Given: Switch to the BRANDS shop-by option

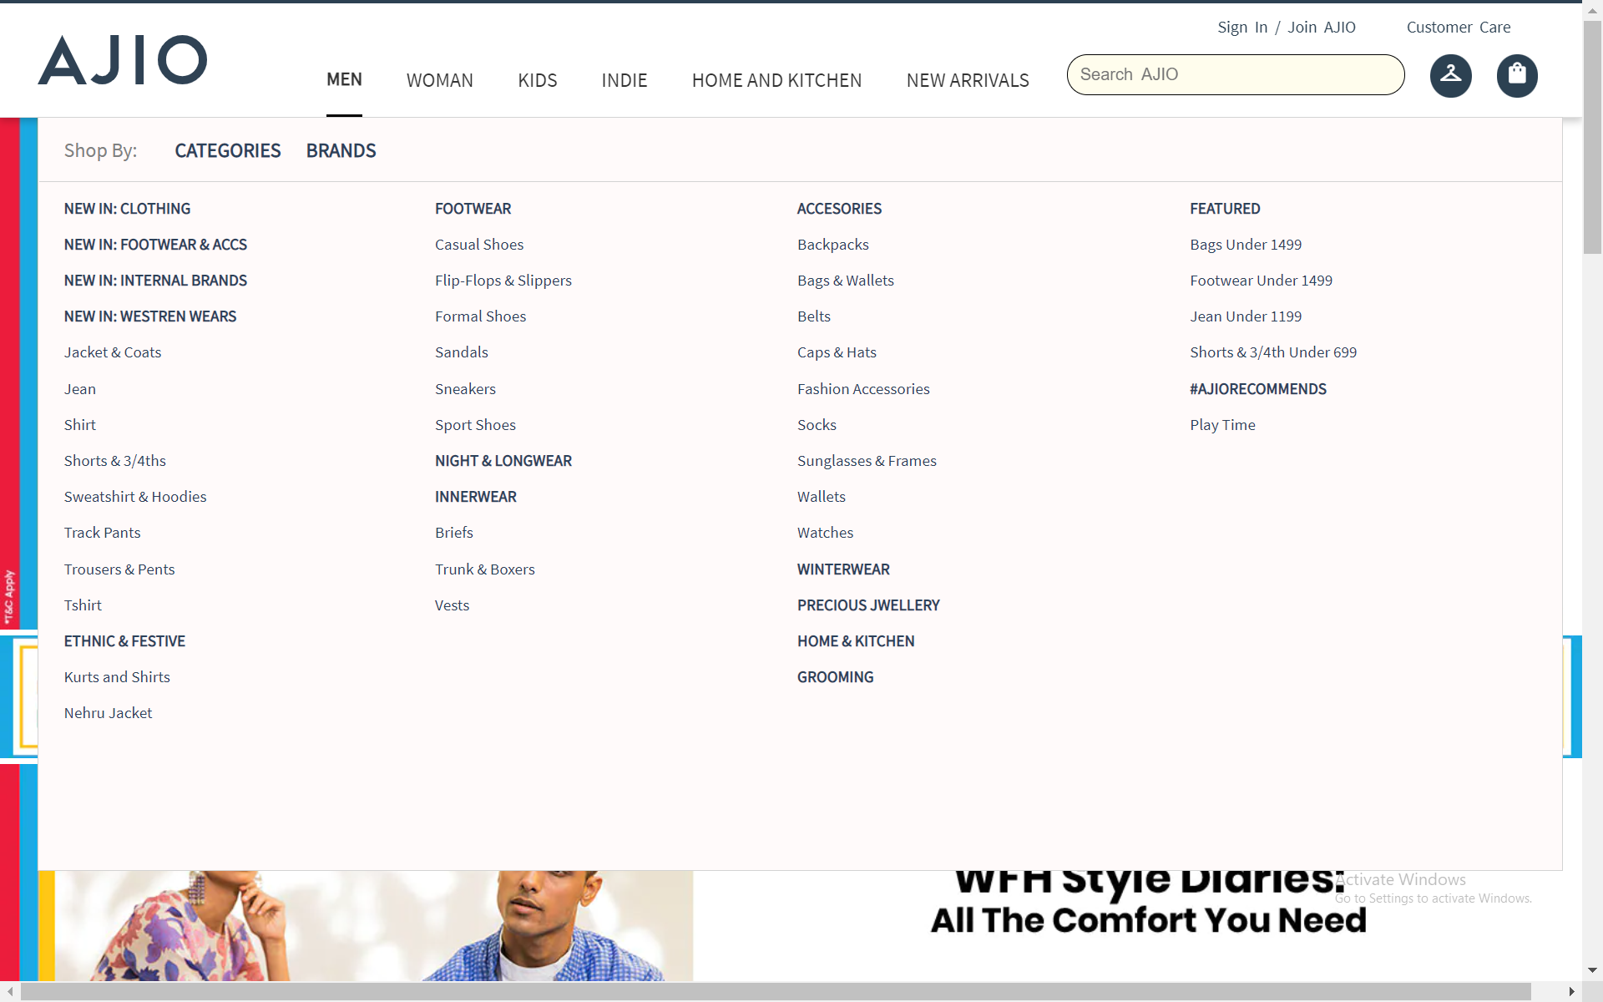Looking at the screenshot, I should point(341,150).
